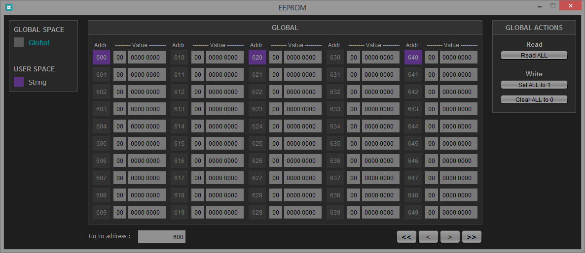585x253 pixels.
Task: Edit hex value field of address 616
Action: click(x=198, y=161)
